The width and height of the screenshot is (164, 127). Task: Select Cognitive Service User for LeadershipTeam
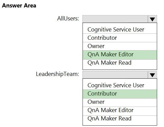point(120,85)
